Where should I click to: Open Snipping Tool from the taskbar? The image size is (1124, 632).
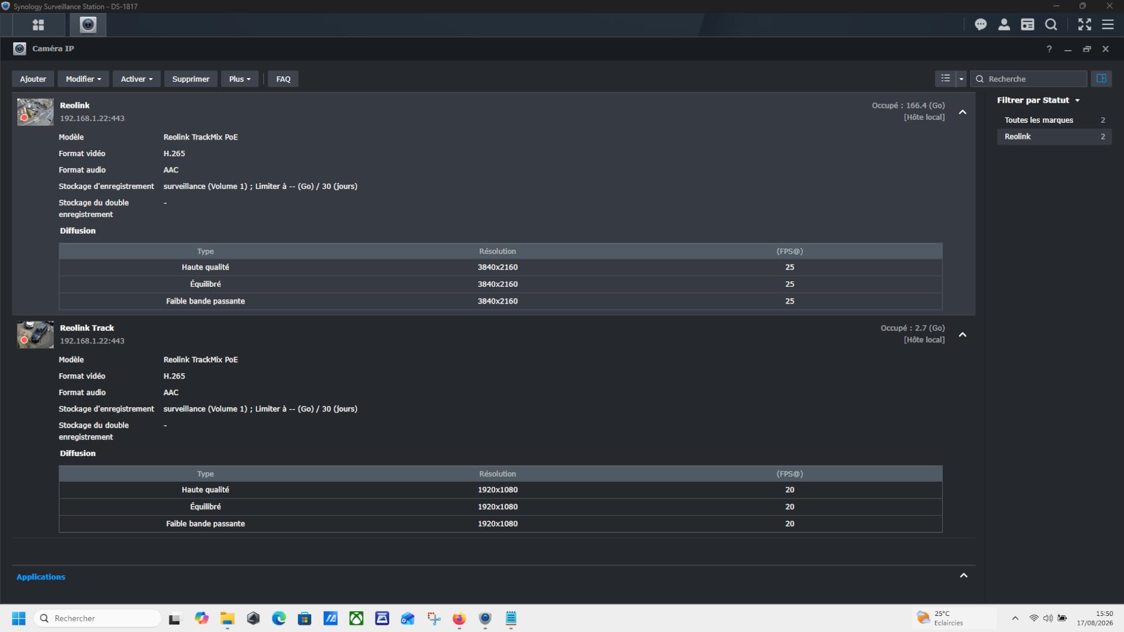point(434,618)
